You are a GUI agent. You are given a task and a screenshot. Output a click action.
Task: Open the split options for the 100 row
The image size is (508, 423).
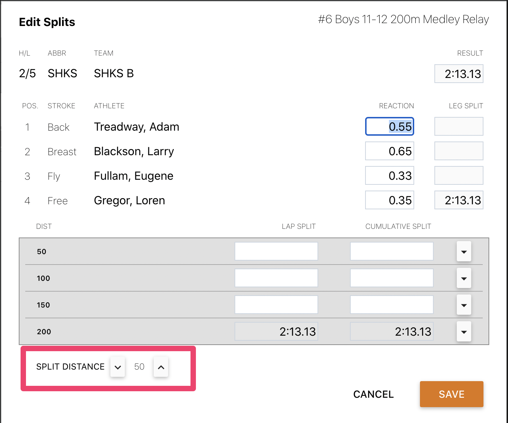[464, 278]
